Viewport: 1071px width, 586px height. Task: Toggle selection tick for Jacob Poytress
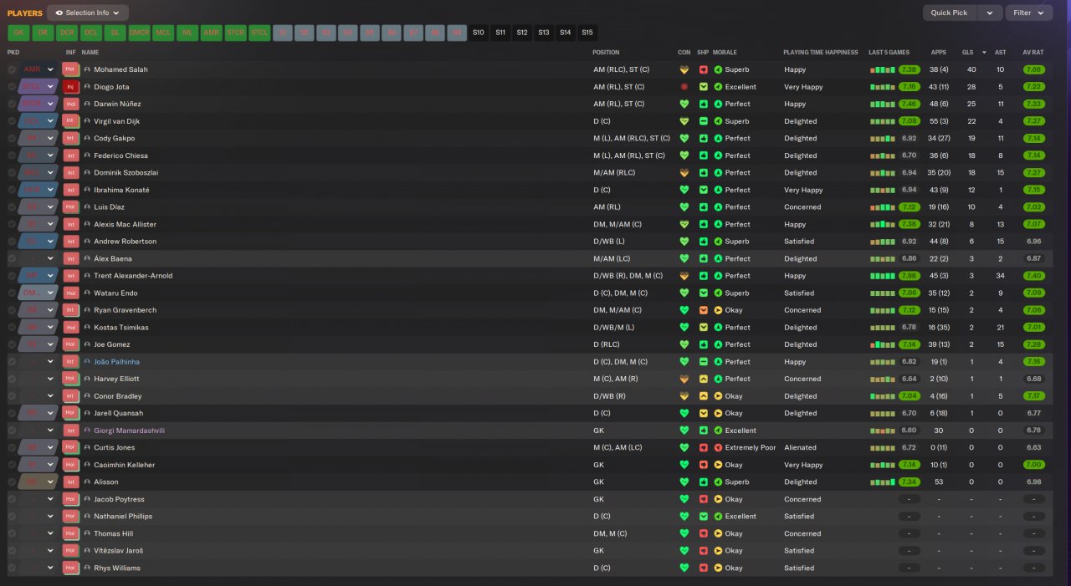point(12,499)
